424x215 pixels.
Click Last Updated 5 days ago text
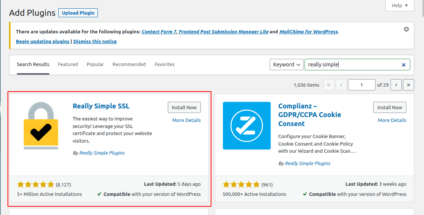(x=172, y=184)
